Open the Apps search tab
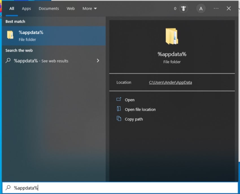240x194 pixels. click(26, 8)
